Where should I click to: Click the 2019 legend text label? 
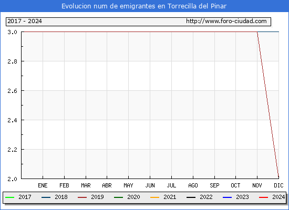click(97, 197)
